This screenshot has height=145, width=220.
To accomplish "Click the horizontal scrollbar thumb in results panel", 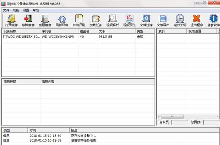I will click(x=172, y=116).
